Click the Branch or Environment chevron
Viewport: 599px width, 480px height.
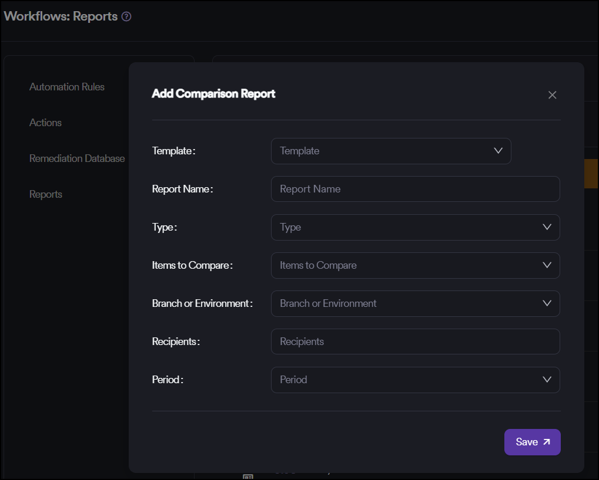pos(547,303)
